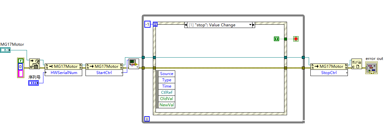
Task: Go to next event case arrow
Action: tap(254, 25)
